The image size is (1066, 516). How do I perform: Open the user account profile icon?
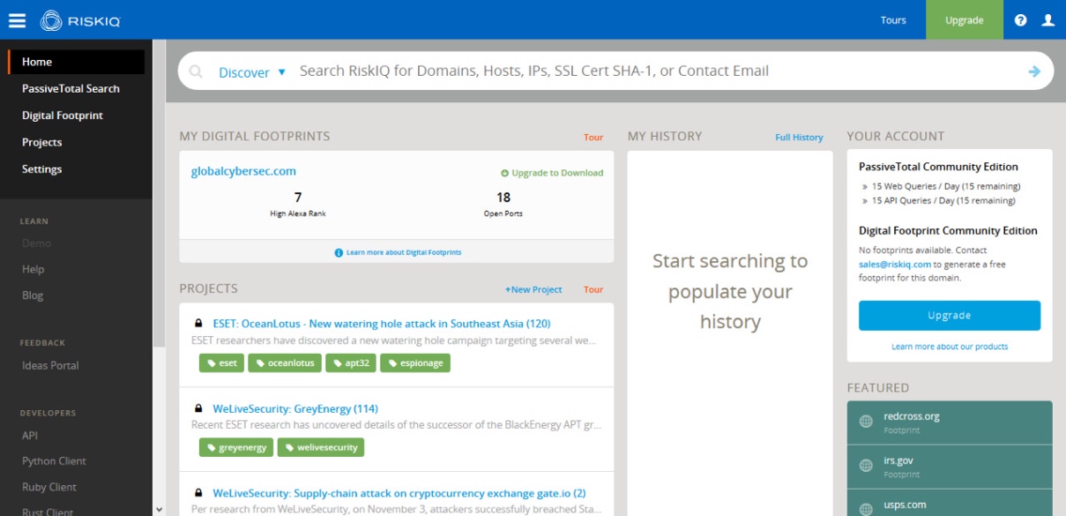pos(1047,20)
